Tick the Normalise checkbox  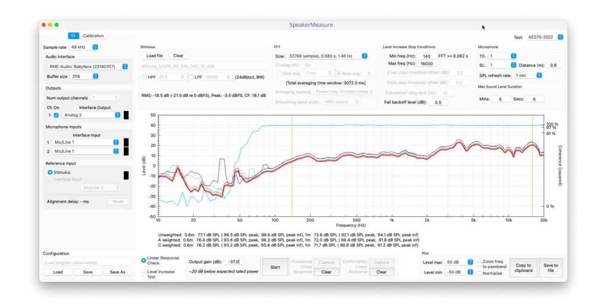tap(479, 273)
